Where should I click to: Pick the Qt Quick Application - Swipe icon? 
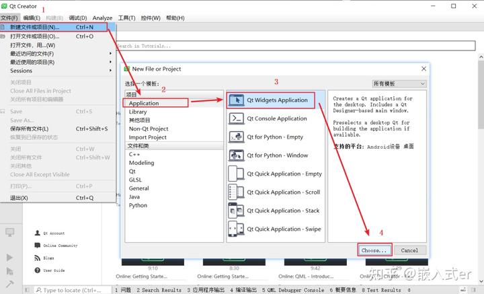click(236, 229)
